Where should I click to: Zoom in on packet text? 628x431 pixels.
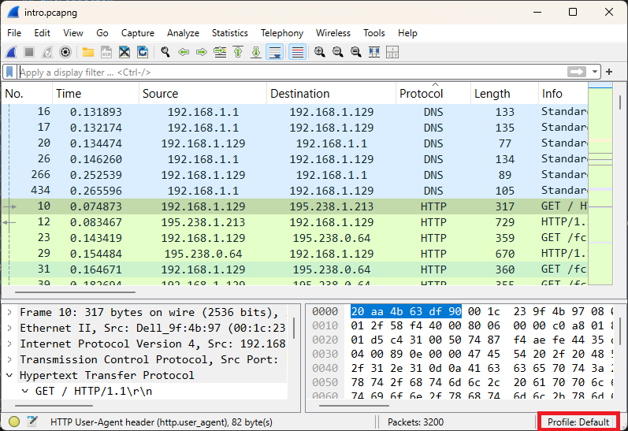point(320,52)
